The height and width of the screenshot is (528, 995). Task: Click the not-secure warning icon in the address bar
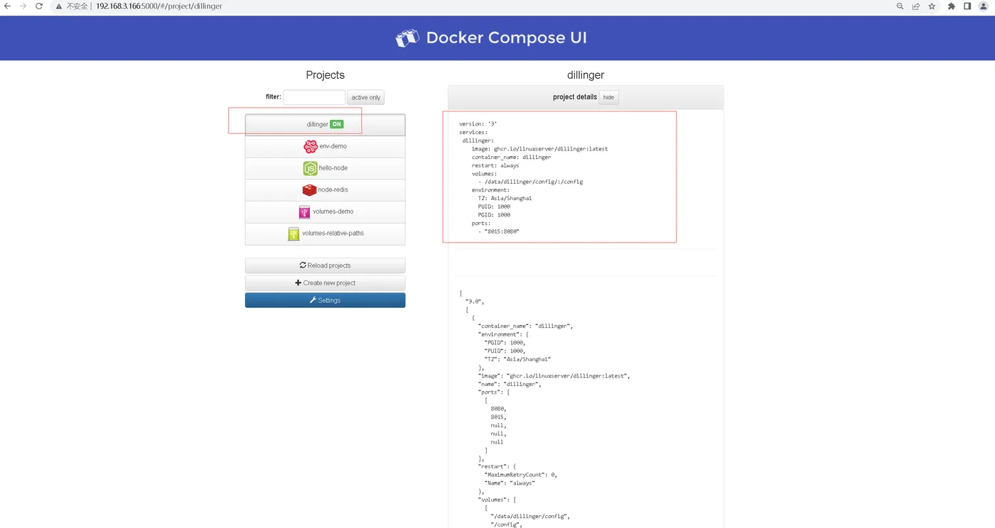click(59, 6)
